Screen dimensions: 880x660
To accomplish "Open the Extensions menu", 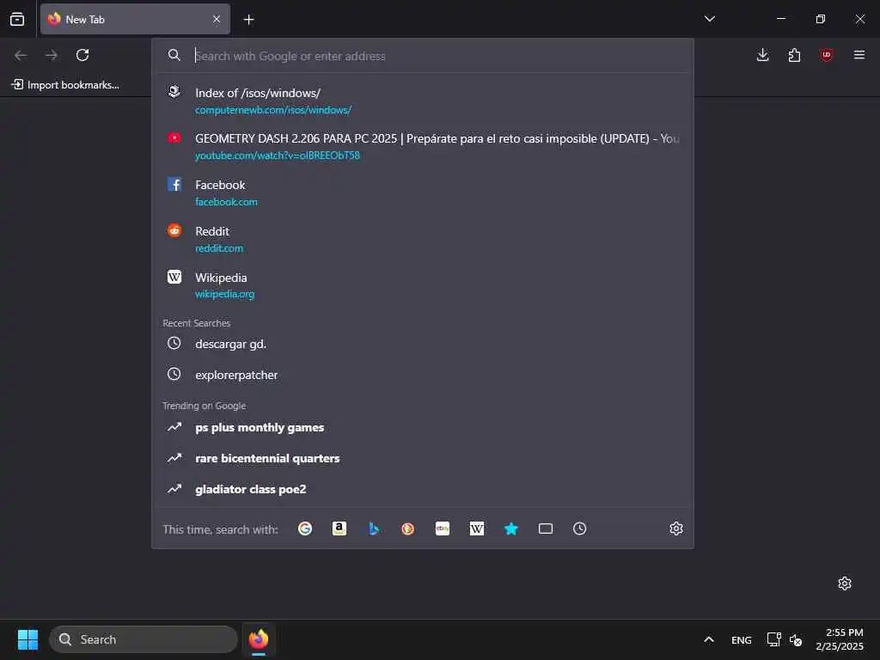I will [x=794, y=55].
